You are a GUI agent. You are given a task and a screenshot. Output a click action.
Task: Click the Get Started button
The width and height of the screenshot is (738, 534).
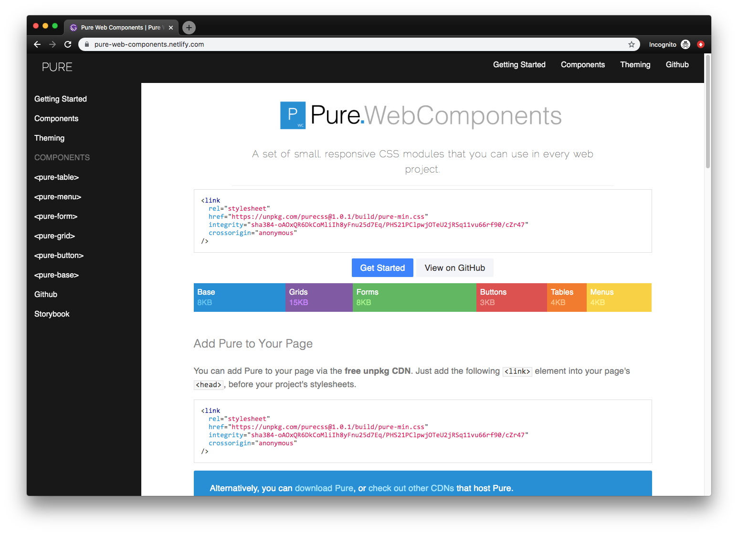tap(382, 267)
